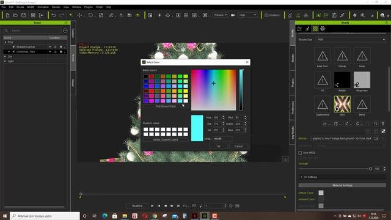Click the magnifier zoom icon in top toolbar
This screenshot has width=391, height=220.
coord(362,15)
